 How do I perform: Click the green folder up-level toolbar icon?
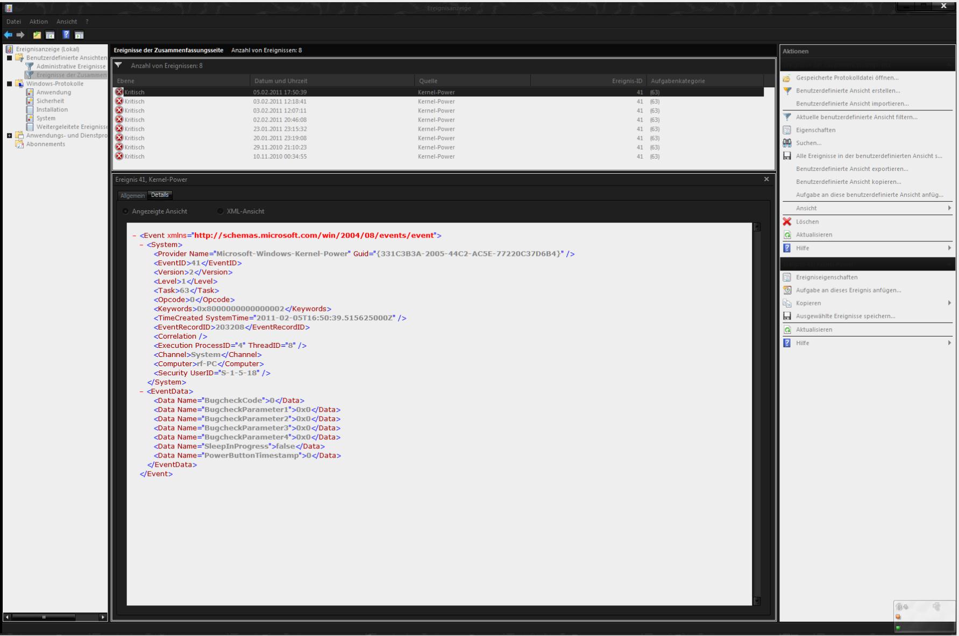pyautogui.click(x=37, y=35)
